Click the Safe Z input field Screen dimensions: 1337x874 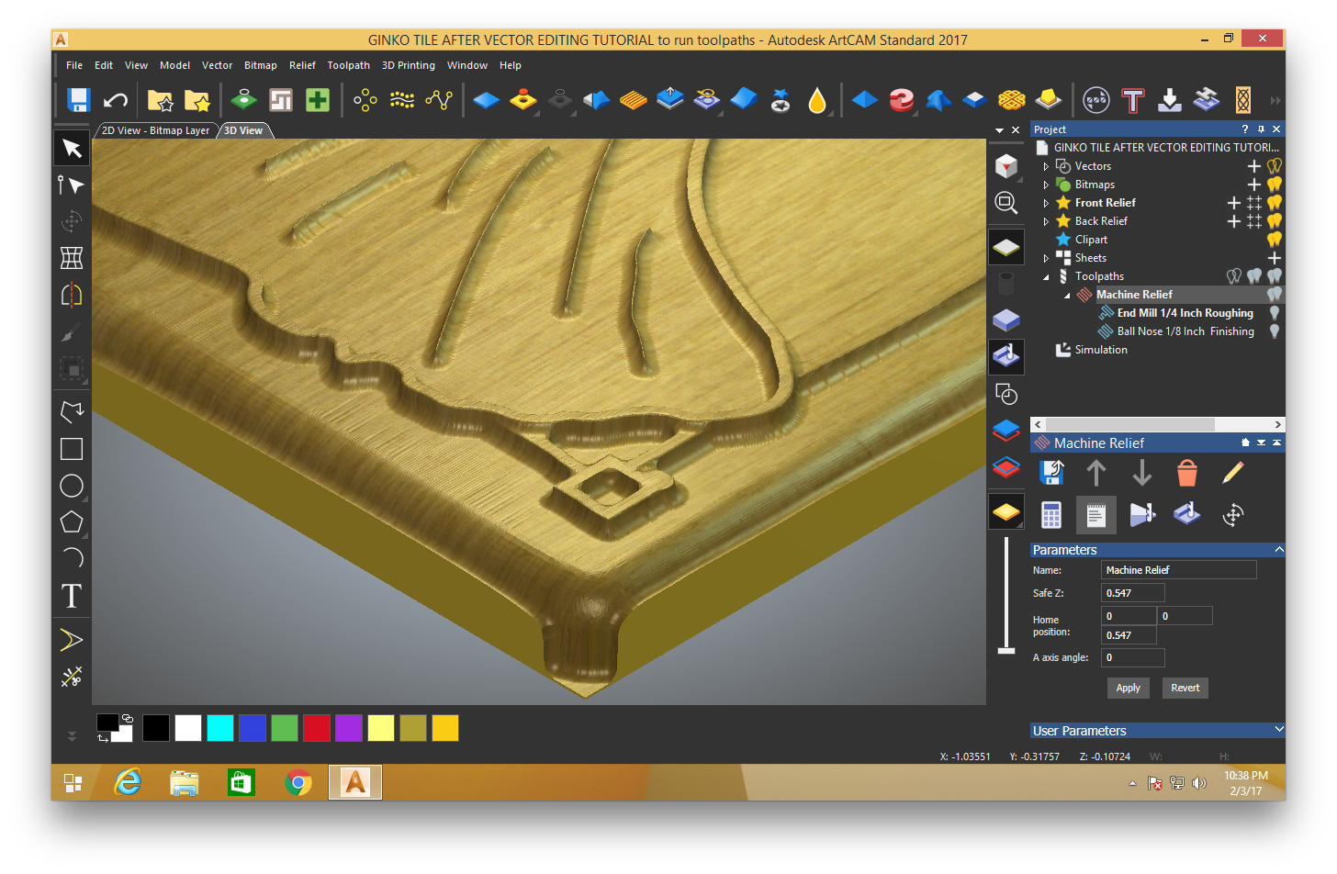click(x=1132, y=593)
